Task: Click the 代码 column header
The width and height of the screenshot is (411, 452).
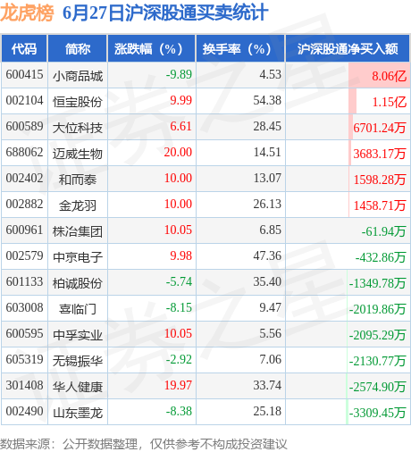Action: pos(24,48)
